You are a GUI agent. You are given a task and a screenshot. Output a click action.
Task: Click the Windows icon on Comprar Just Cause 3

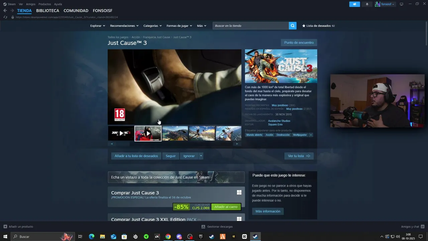[239, 192]
